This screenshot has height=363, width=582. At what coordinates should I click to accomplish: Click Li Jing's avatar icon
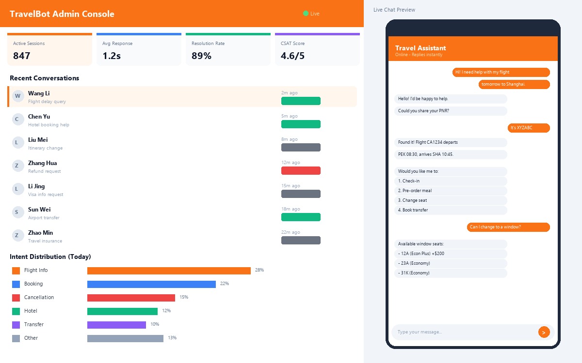pyautogui.click(x=17, y=189)
